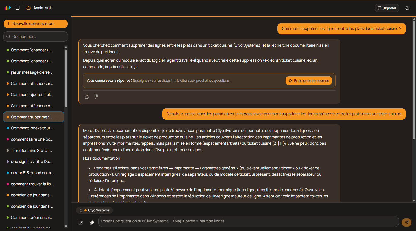Click the image upload icon
This screenshot has width=416, height=231.
point(81,223)
